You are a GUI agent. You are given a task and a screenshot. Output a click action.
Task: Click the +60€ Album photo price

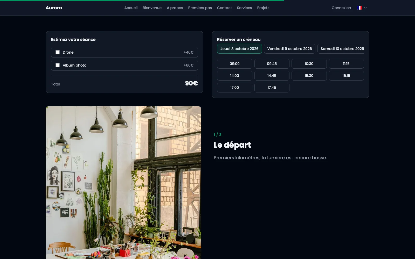point(189,65)
